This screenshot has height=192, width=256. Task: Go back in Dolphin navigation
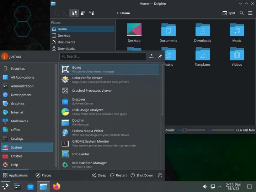click(56, 13)
